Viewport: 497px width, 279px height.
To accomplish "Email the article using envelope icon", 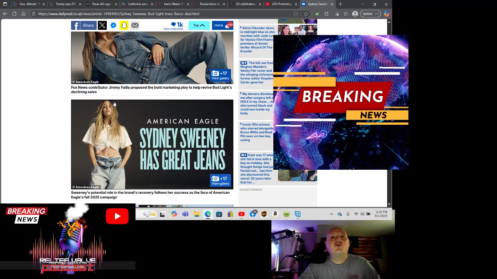I will (135, 25).
